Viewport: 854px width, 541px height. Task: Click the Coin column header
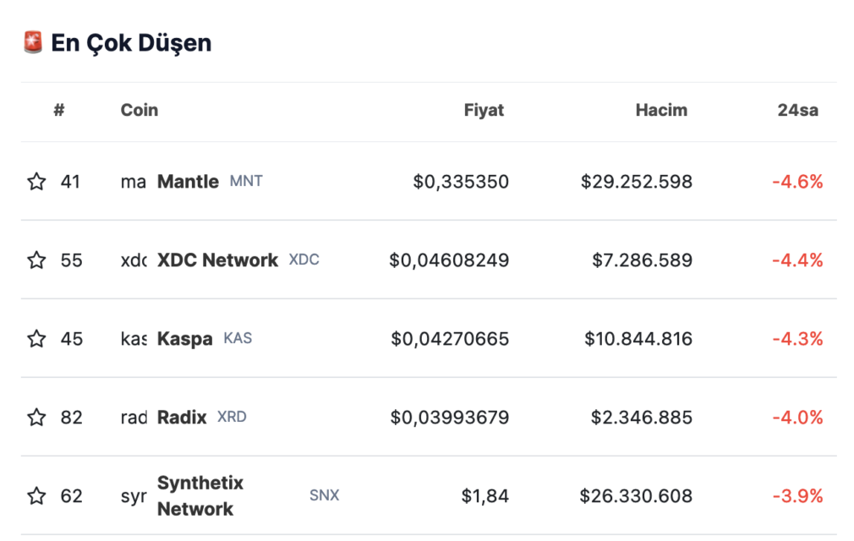click(x=140, y=110)
